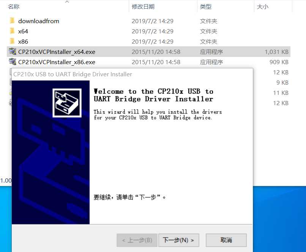The width and height of the screenshot is (306, 252).
Task: Select the file CP210xVCPInstaller_x64.exe
Action: click(x=57, y=52)
